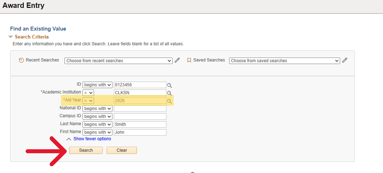The height and width of the screenshot is (173, 383).
Task: Click the ID lookup magnifier icon
Action: click(169, 85)
